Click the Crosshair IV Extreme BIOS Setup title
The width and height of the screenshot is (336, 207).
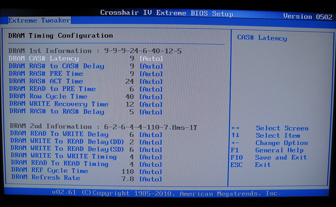167,13
